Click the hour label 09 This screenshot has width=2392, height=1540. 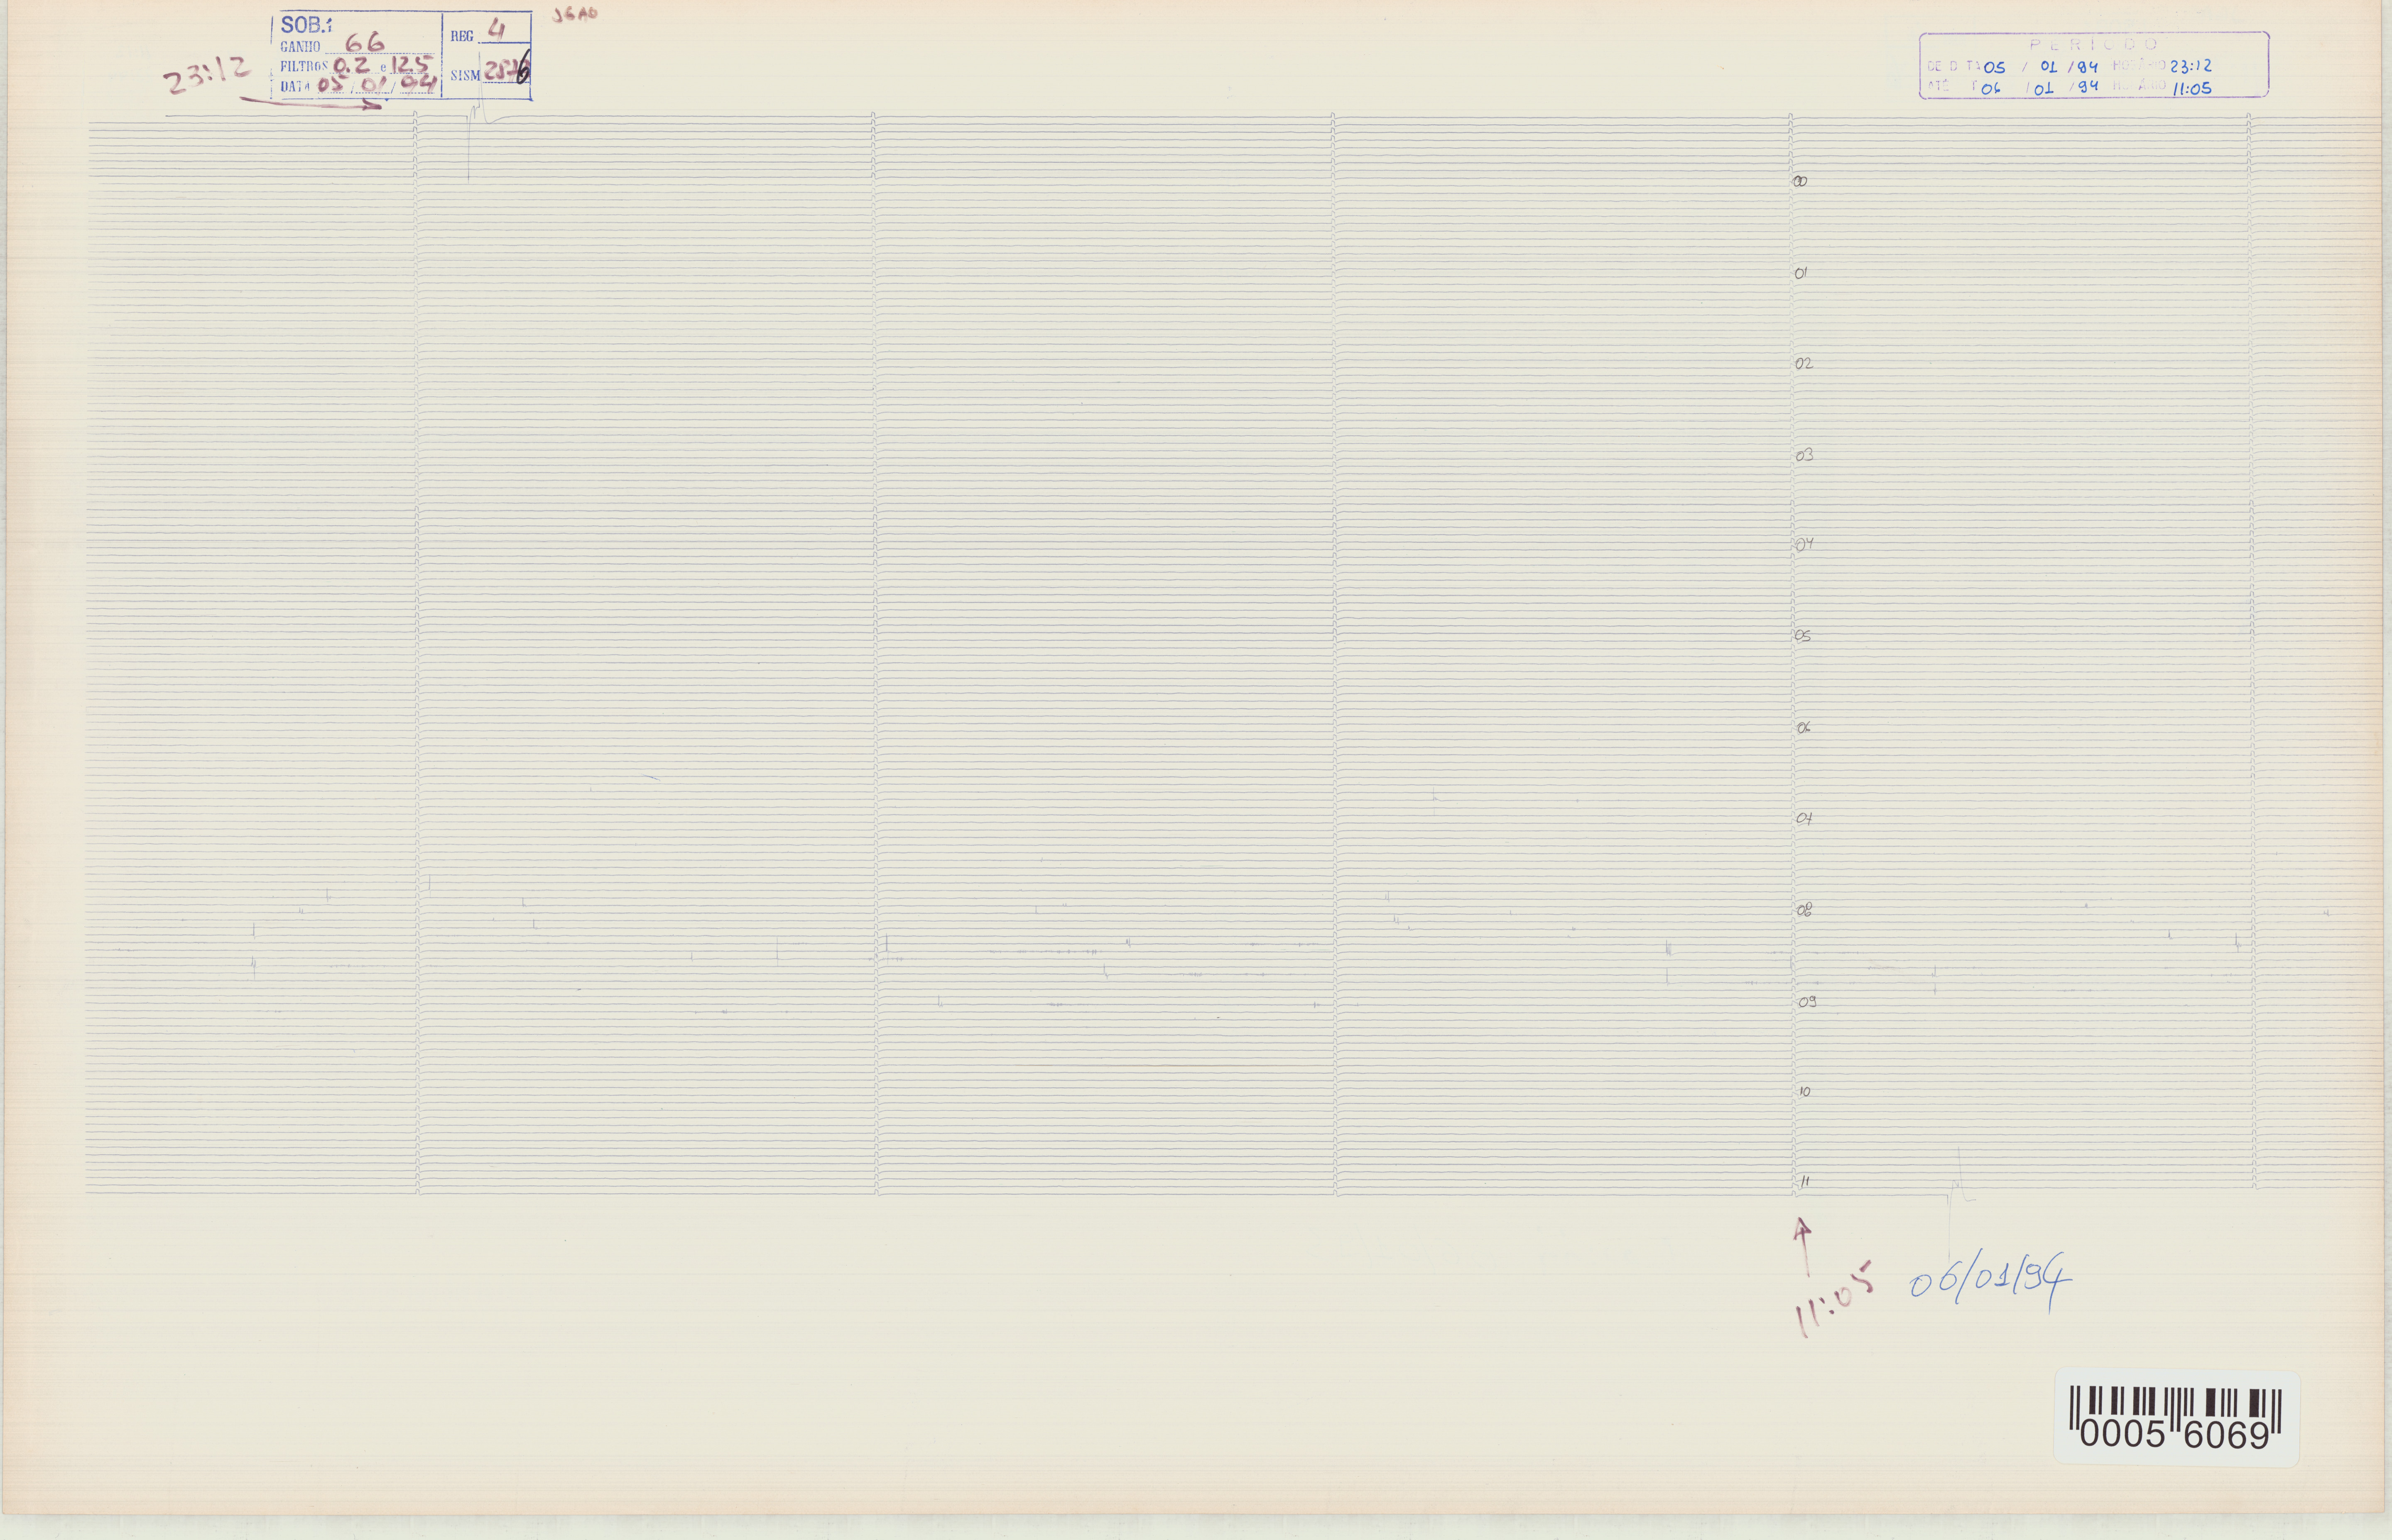1807,1001
